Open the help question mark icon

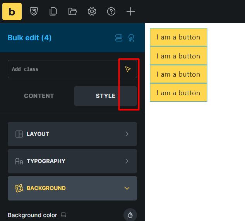[111, 11]
